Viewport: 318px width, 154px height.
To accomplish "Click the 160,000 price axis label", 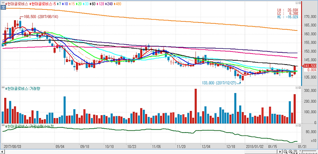I will click(x=310, y=34).
